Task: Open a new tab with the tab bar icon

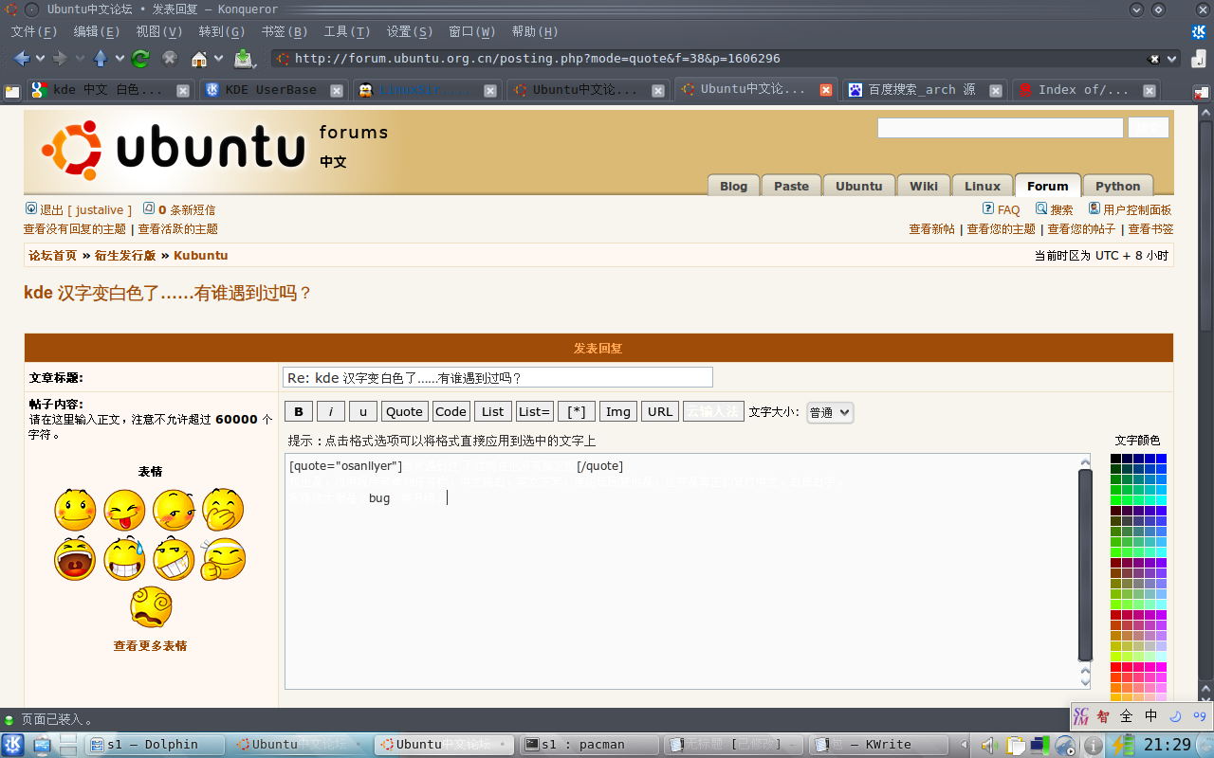Action: [x=12, y=91]
